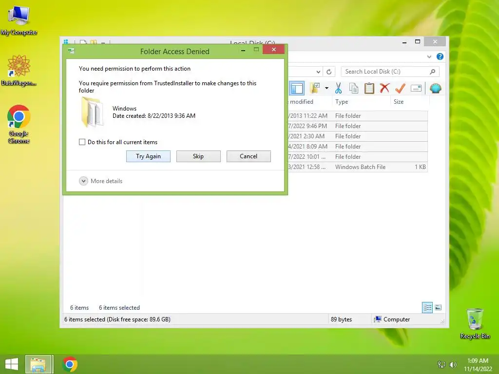Viewport: 499px width, 374px height.
Task: Click the blue Help question mark
Action: tap(440, 56)
